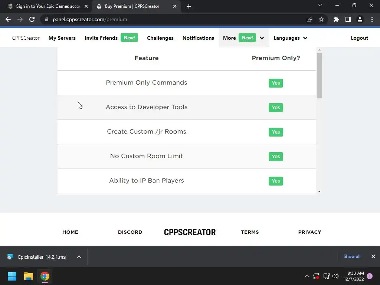
Task: Open the network tray icon
Action: 326,276
